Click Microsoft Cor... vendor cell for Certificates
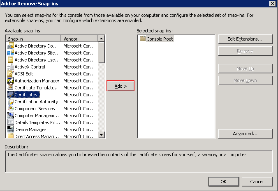This screenshot has height=191, width=278. point(79,95)
